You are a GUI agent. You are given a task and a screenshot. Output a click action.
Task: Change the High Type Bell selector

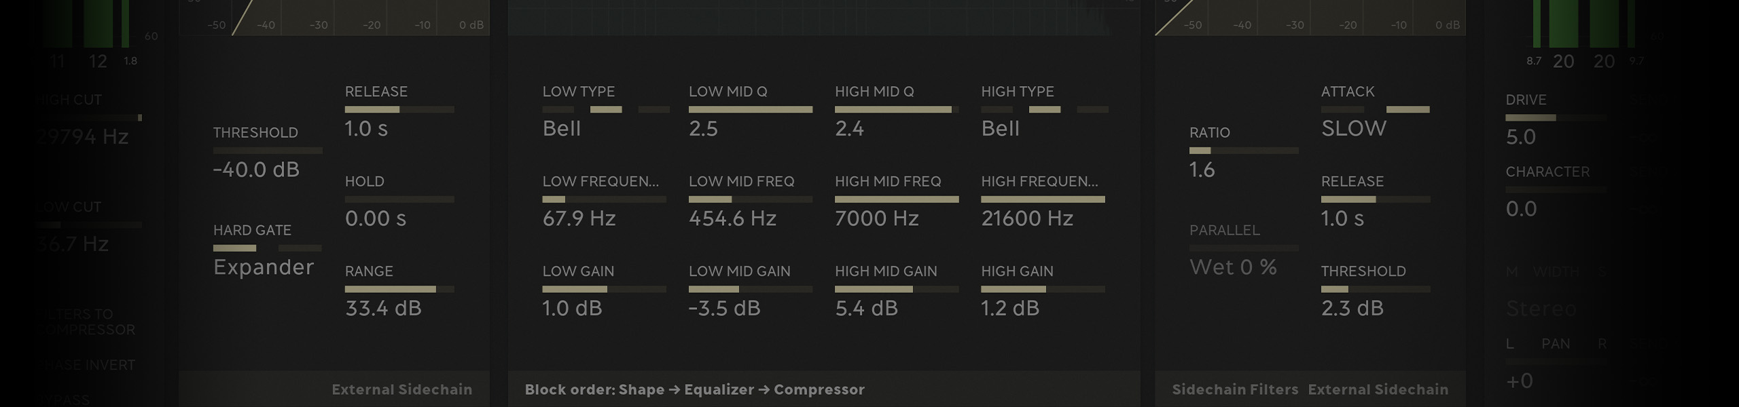(1044, 110)
